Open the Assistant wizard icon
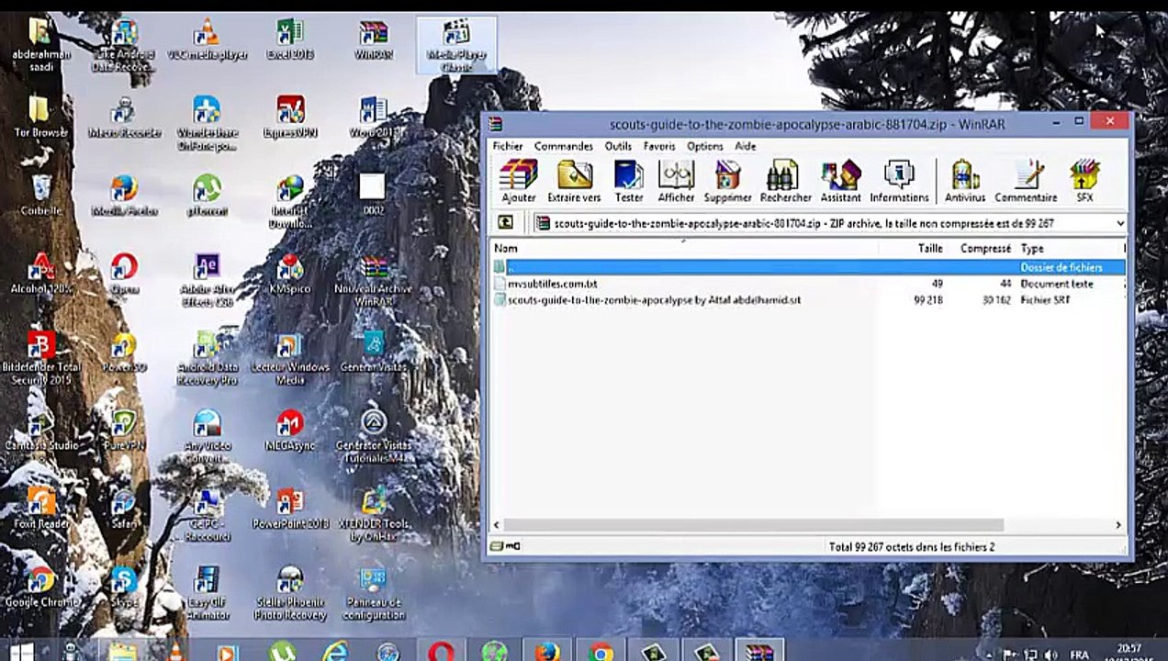This screenshot has width=1168, height=661. click(x=841, y=181)
